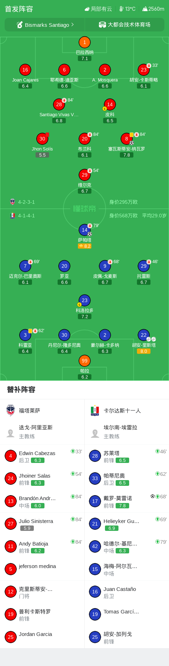Open the 卡尔达斯十一人 team crest in substitutes
This screenshot has width=169, height=666.
95,411
